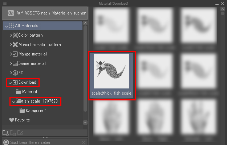This screenshot has height=145, width=227.
Task: Click the Color pattern icon
Action: click(x=15, y=35)
